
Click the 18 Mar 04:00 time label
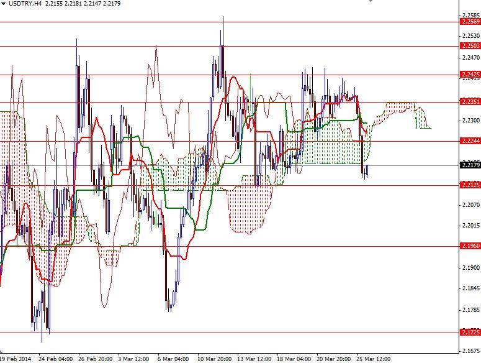click(x=294, y=359)
